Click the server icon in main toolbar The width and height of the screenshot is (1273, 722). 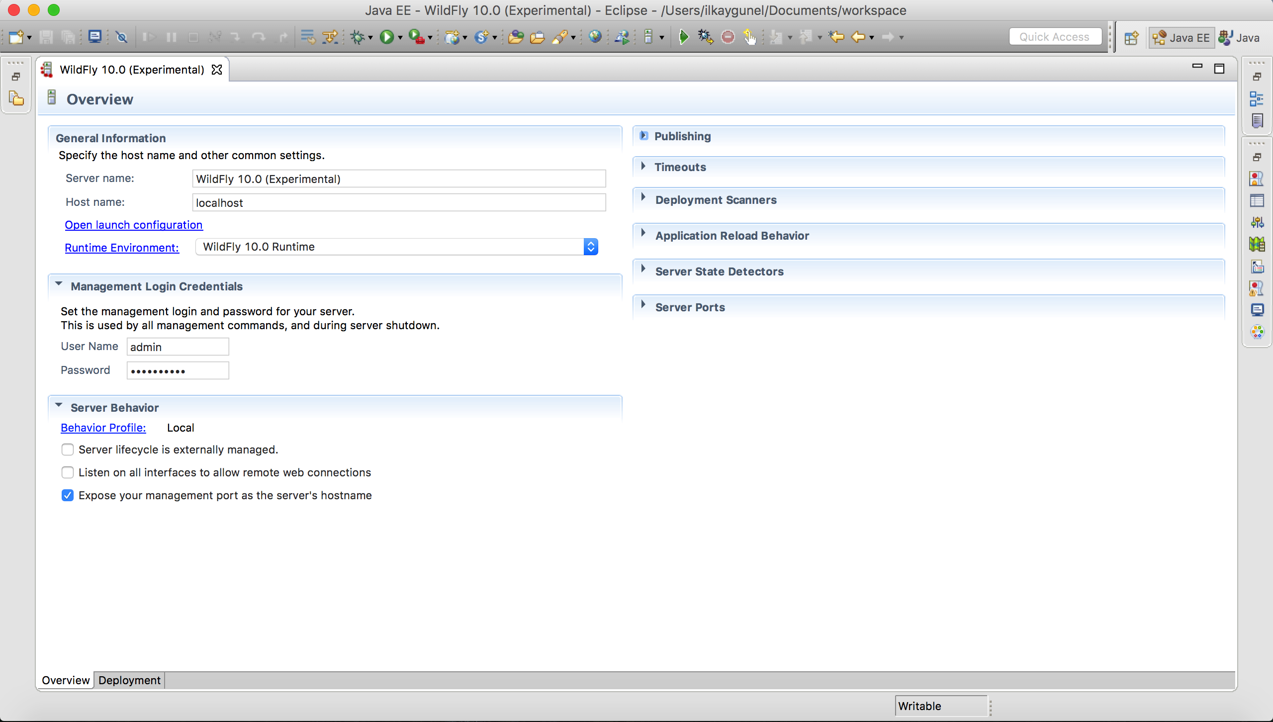point(648,37)
